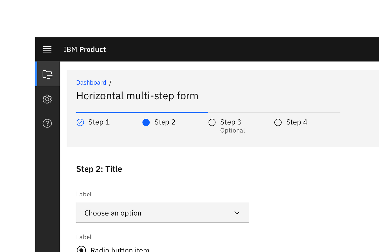Open settings via the gear icon
This screenshot has width=379, height=252.
coord(47,99)
